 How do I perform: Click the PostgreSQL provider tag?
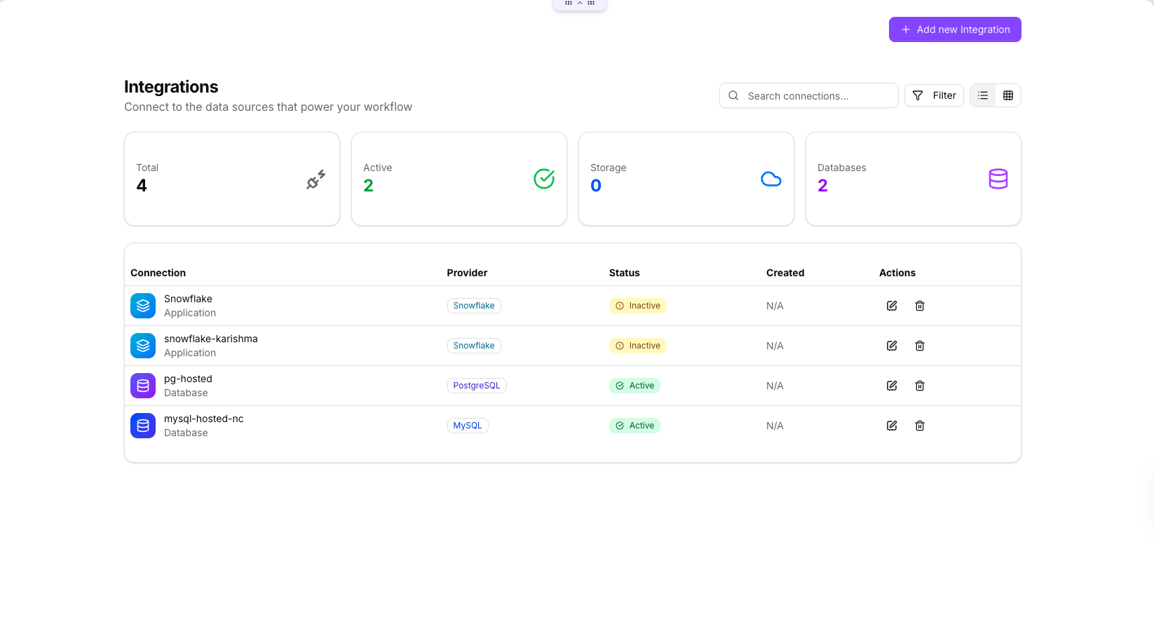(x=477, y=386)
